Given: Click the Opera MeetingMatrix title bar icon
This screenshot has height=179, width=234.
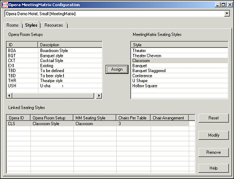Looking at the screenshot, I should coord(5,5).
